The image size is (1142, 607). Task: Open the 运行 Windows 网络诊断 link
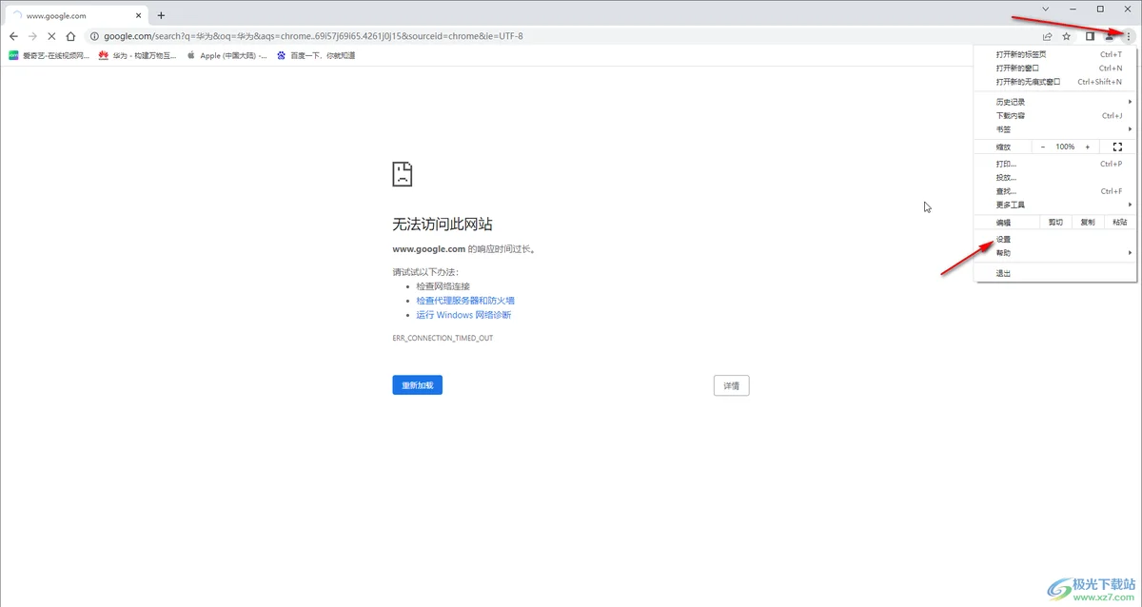463,314
